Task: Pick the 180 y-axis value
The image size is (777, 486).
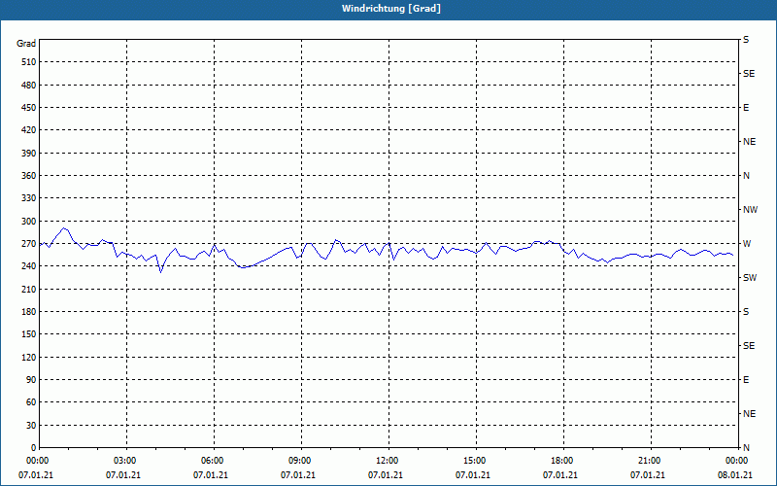Action: pos(29,311)
